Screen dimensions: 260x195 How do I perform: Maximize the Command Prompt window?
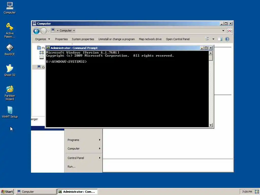[x=206, y=48]
